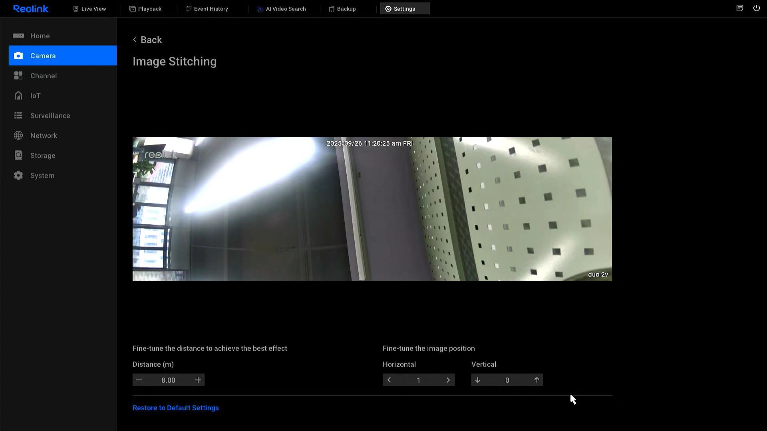
Task: Click the stitched camera preview image
Action: click(x=372, y=209)
